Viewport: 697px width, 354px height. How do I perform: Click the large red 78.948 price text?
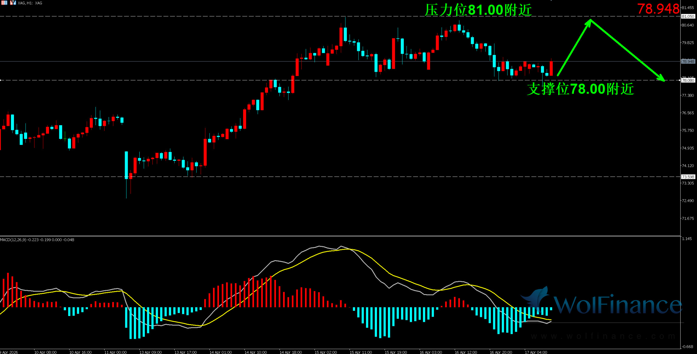point(658,9)
